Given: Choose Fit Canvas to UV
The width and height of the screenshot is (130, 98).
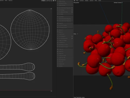Looking at the screenshot, I should pos(65,27).
